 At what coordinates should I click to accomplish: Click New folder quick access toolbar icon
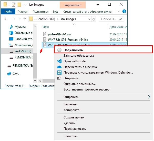[19, 5]
